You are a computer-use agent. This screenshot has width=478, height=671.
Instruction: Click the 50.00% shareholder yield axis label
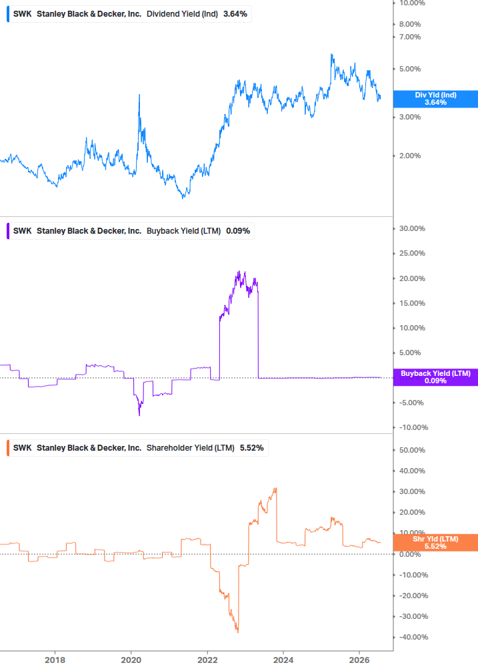coord(412,450)
